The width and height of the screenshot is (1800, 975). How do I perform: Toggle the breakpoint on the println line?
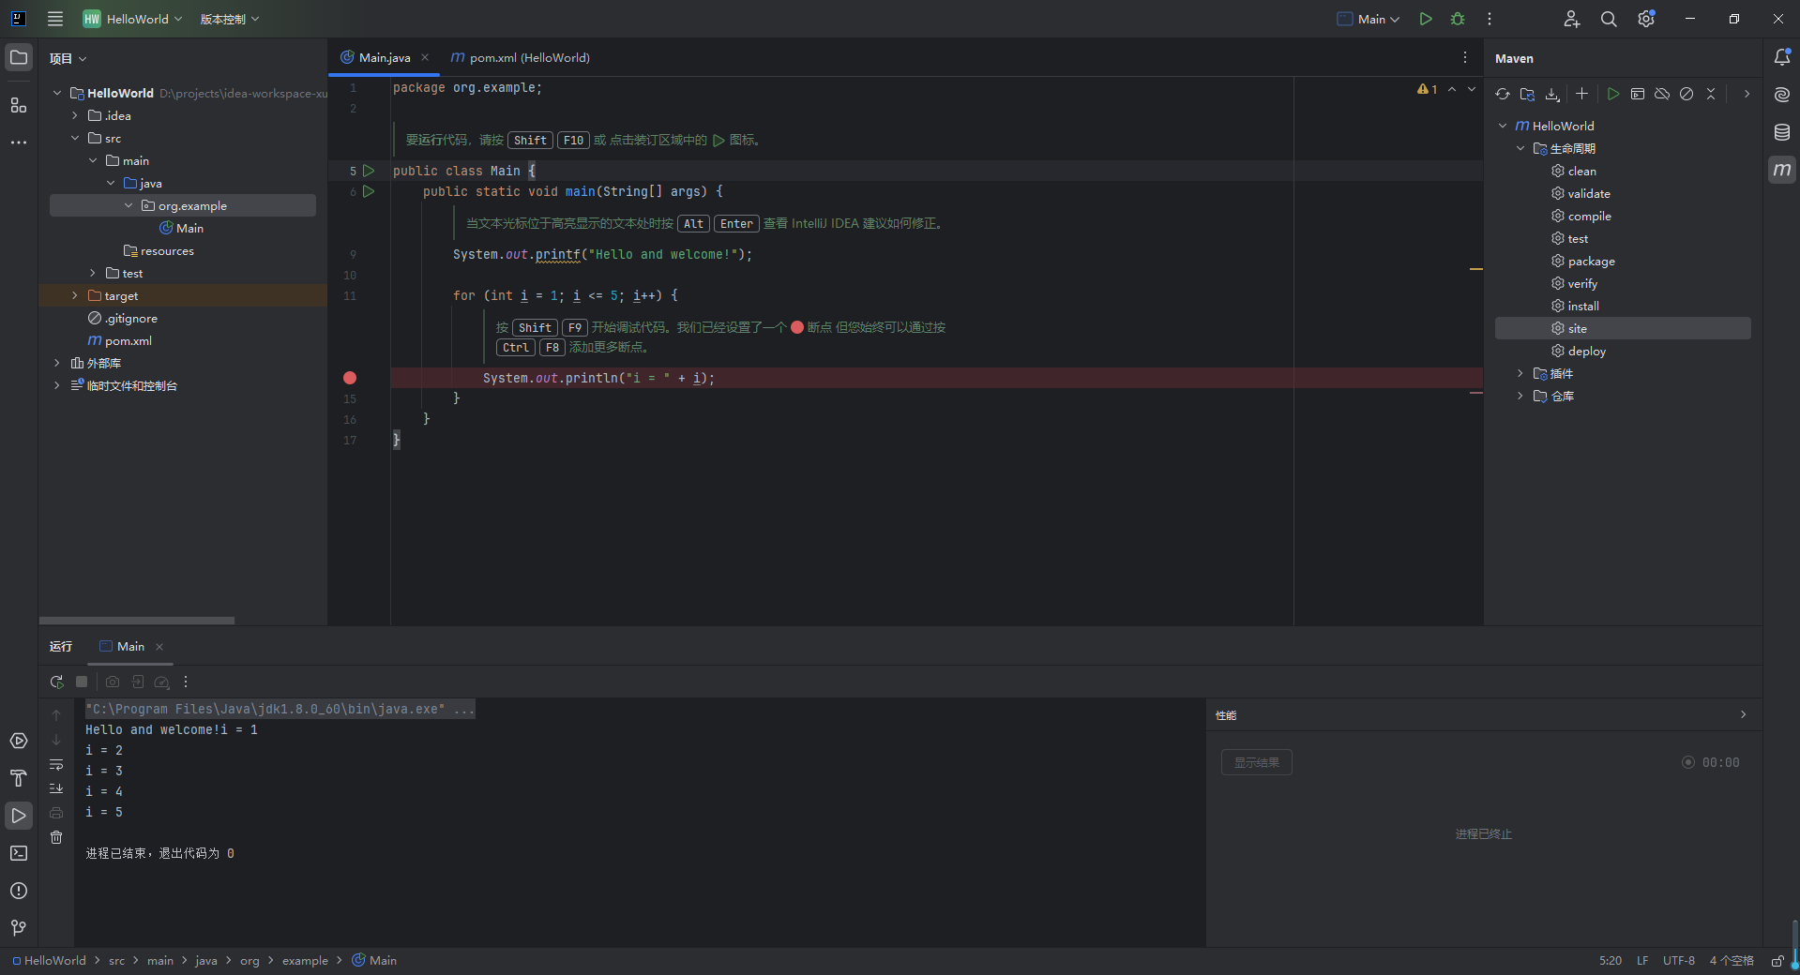click(x=350, y=378)
